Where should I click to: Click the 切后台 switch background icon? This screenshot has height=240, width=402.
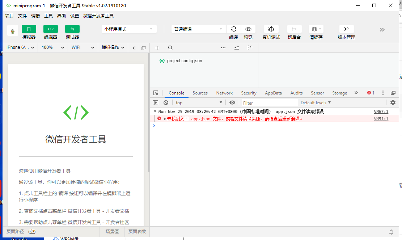click(x=294, y=29)
